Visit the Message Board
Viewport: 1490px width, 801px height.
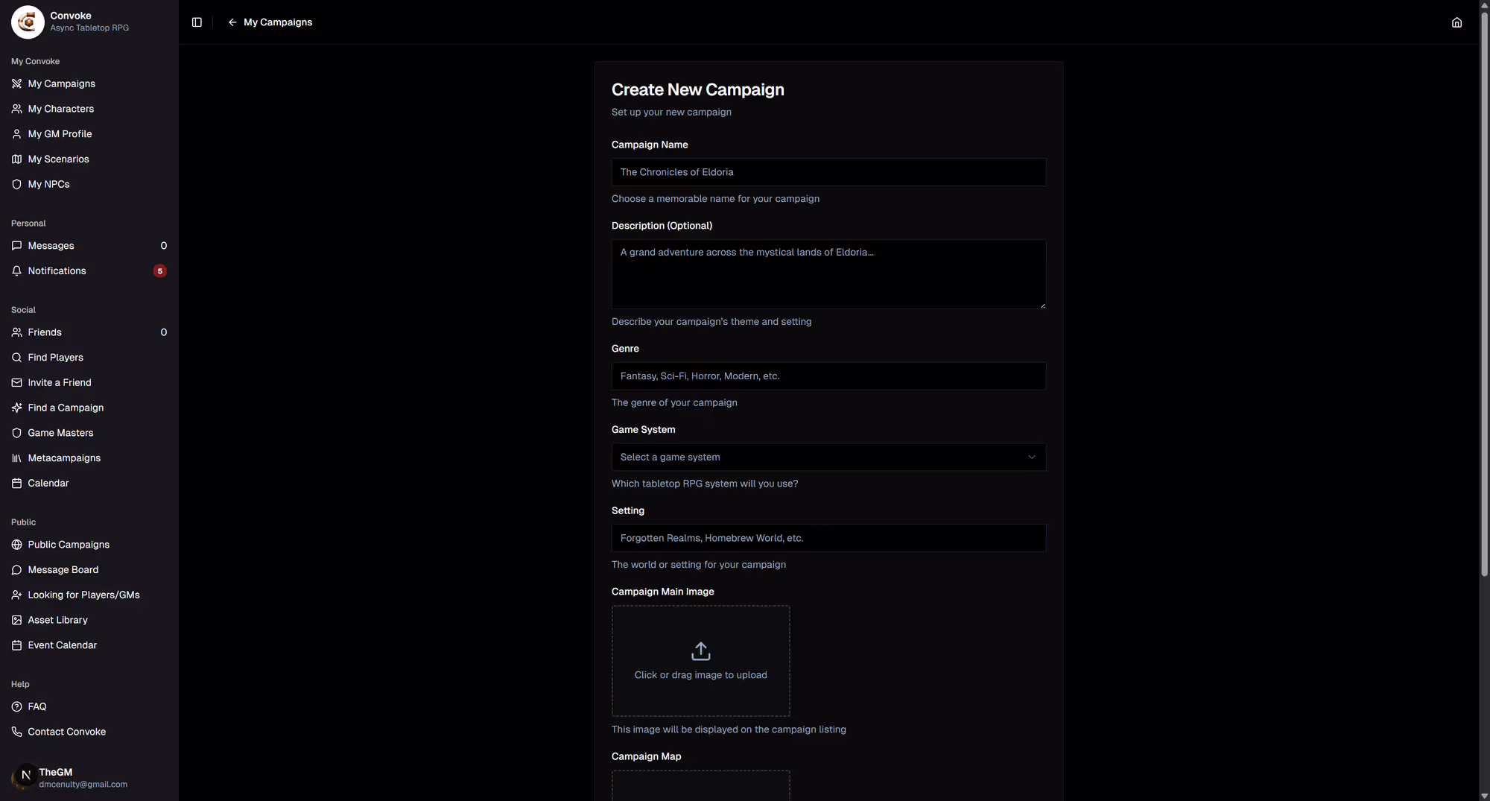pyautogui.click(x=89, y=570)
